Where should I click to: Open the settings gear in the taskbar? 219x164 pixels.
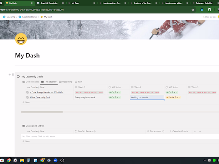click(49, 161)
